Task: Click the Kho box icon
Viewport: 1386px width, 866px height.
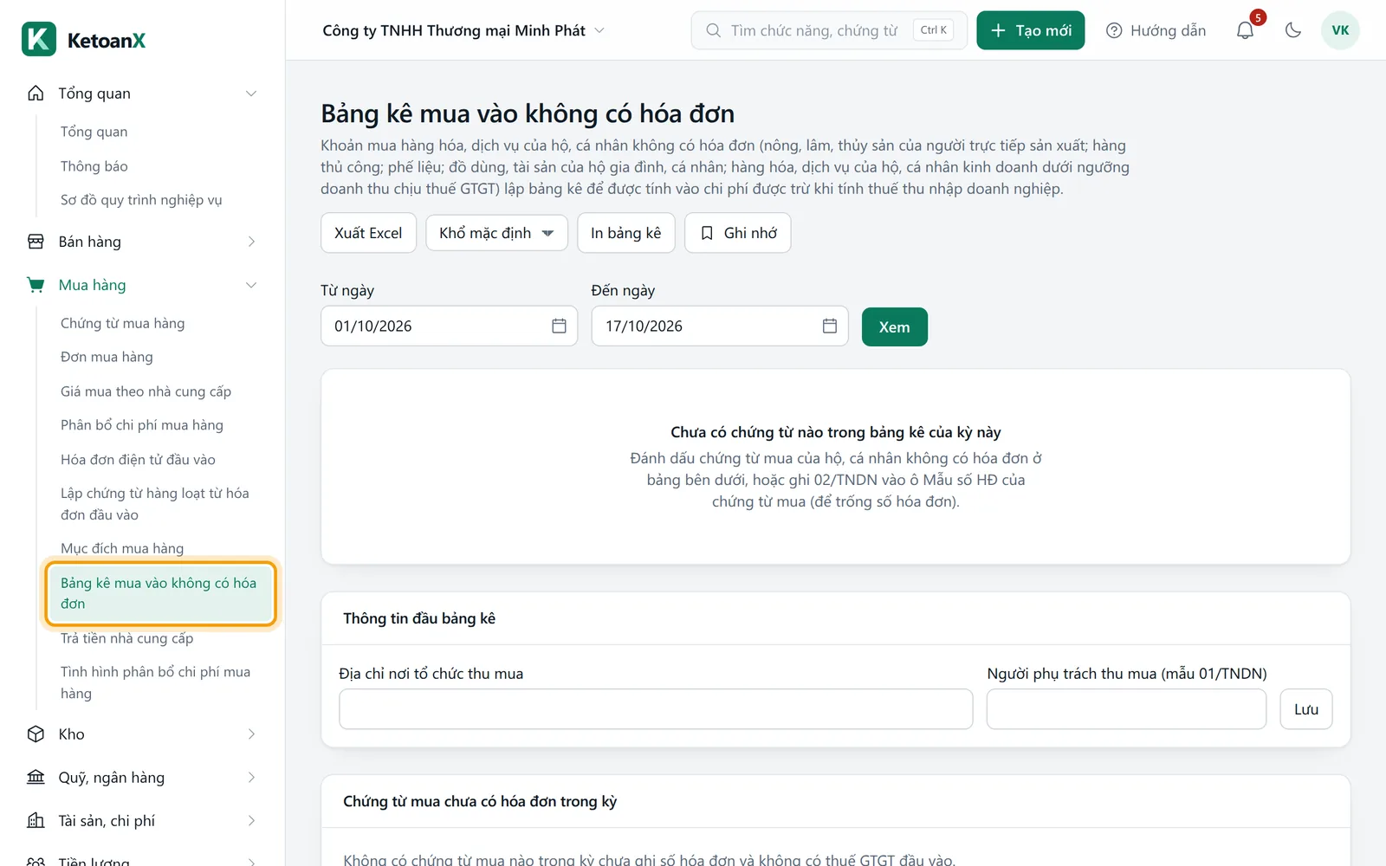Action: (36, 734)
